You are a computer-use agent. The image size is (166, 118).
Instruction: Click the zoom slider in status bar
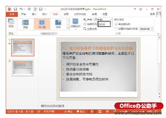132,112
